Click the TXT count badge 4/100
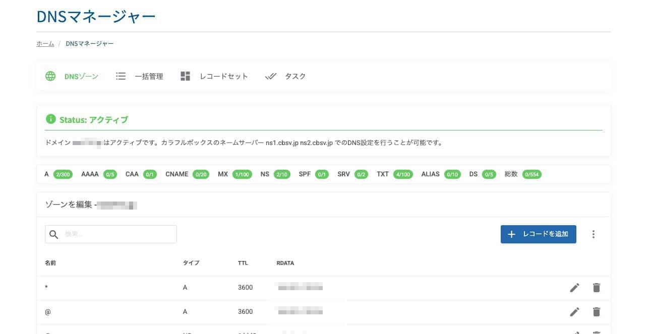The height and width of the screenshot is (334, 651). click(403, 174)
